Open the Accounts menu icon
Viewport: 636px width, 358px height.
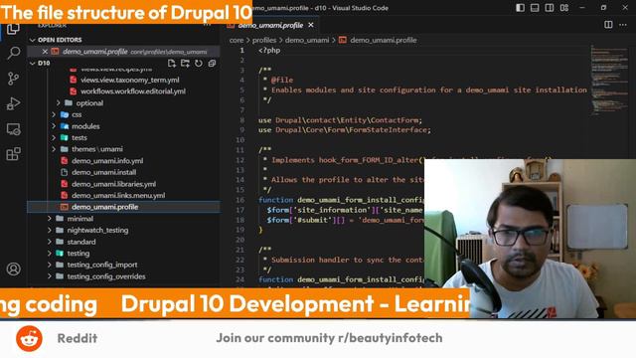[13, 269]
